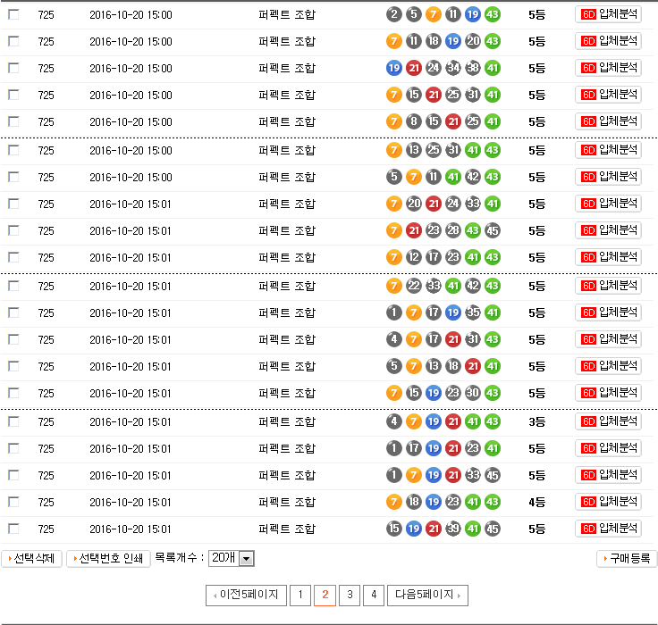Go back with 이전5페이지
The height and width of the screenshot is (625, 658).
[x=246, y=595]
